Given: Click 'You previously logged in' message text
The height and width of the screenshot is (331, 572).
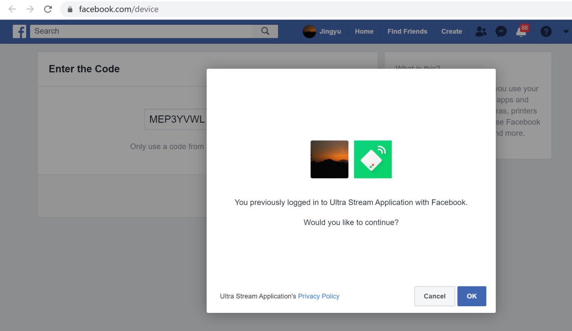Looking at the screenshot, I should pyautogui.click(x=351, y=202).
